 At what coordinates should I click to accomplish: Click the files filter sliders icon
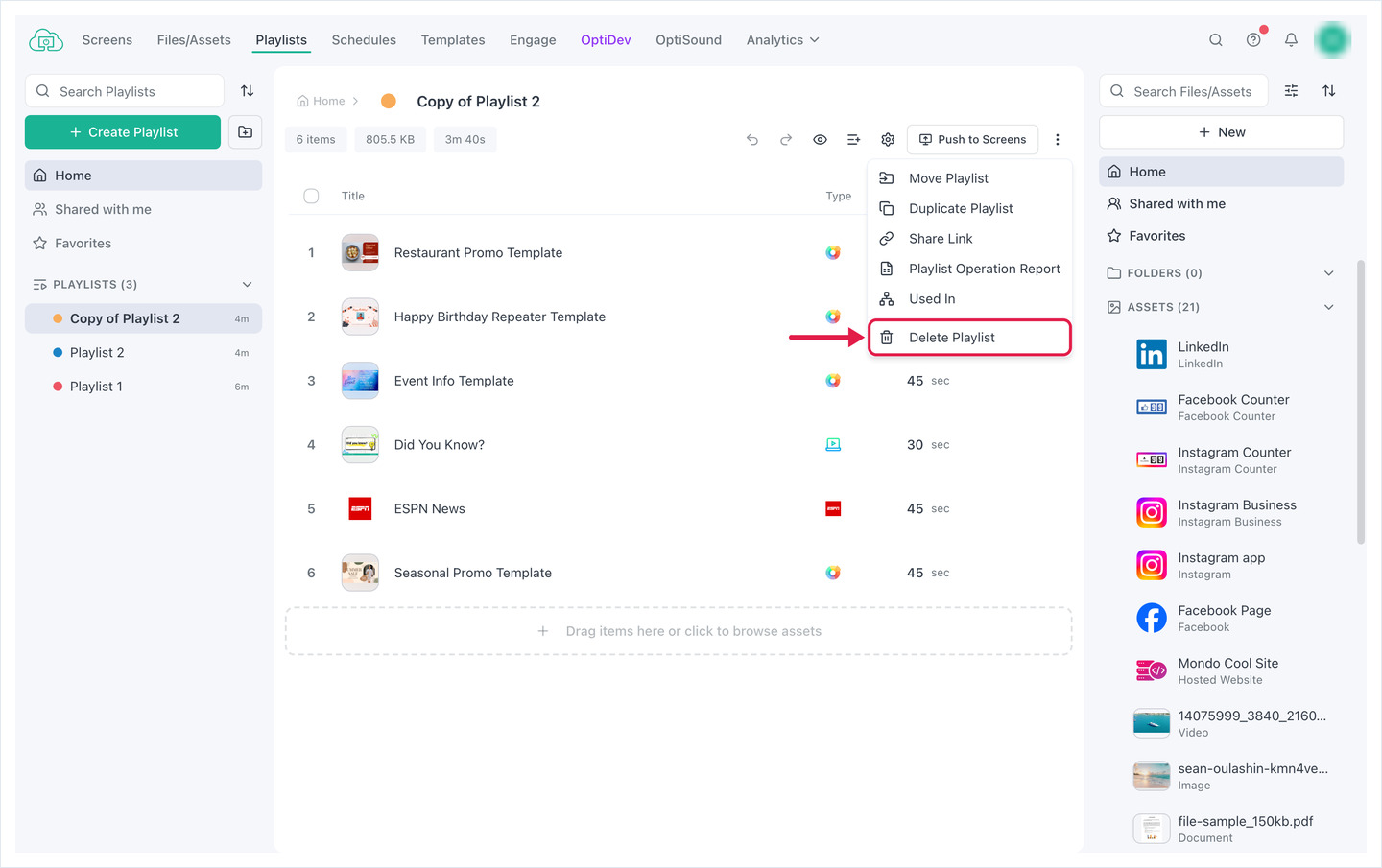(1292, 91)
